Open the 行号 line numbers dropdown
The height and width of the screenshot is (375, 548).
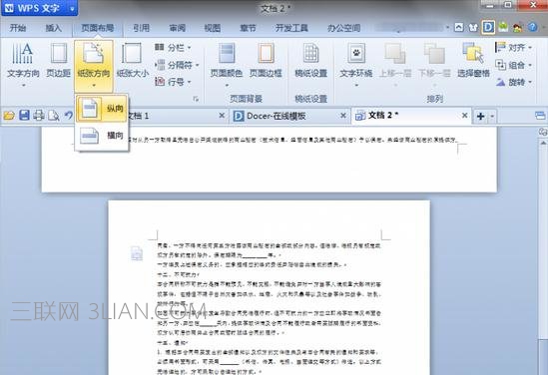tap(173, 82)
